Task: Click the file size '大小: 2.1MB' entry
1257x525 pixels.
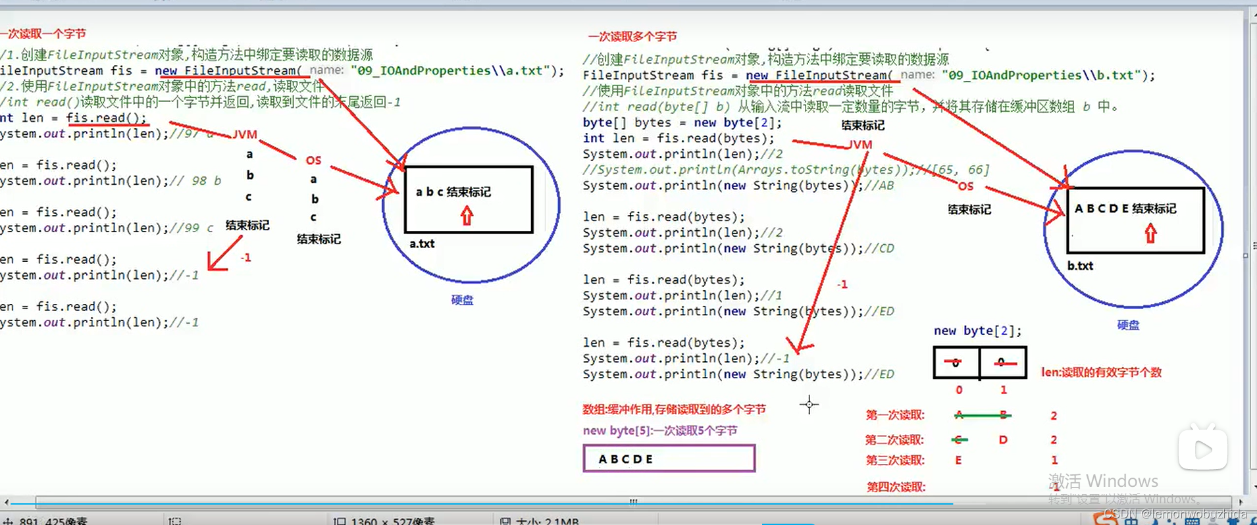Action: coord(540,520)
